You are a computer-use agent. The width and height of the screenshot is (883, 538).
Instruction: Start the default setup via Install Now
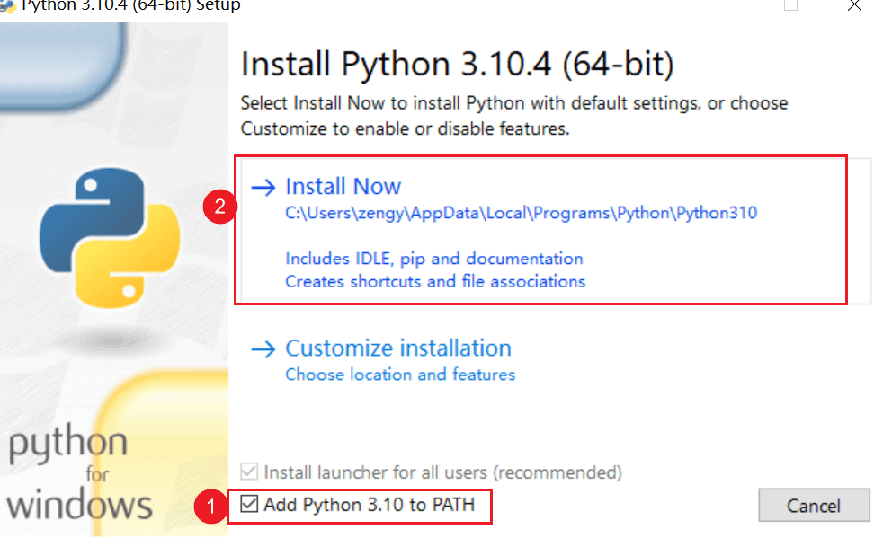(x=343, y=187)
